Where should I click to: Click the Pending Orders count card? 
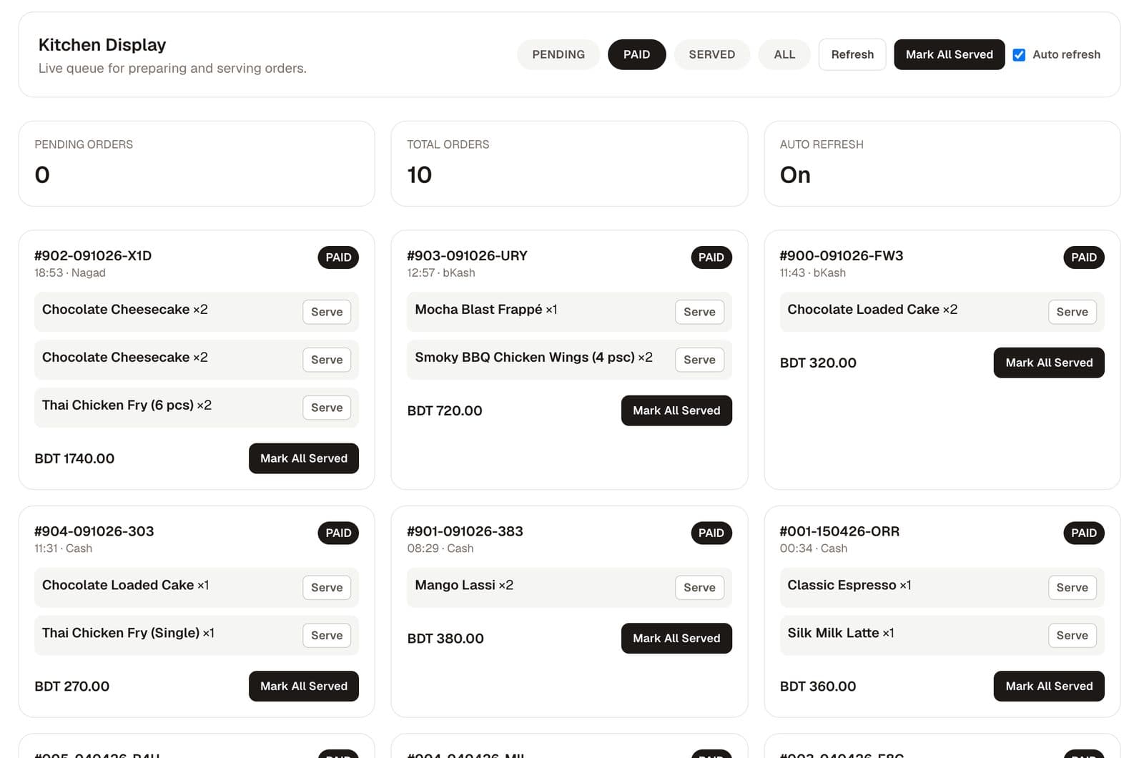pos(197,164)
